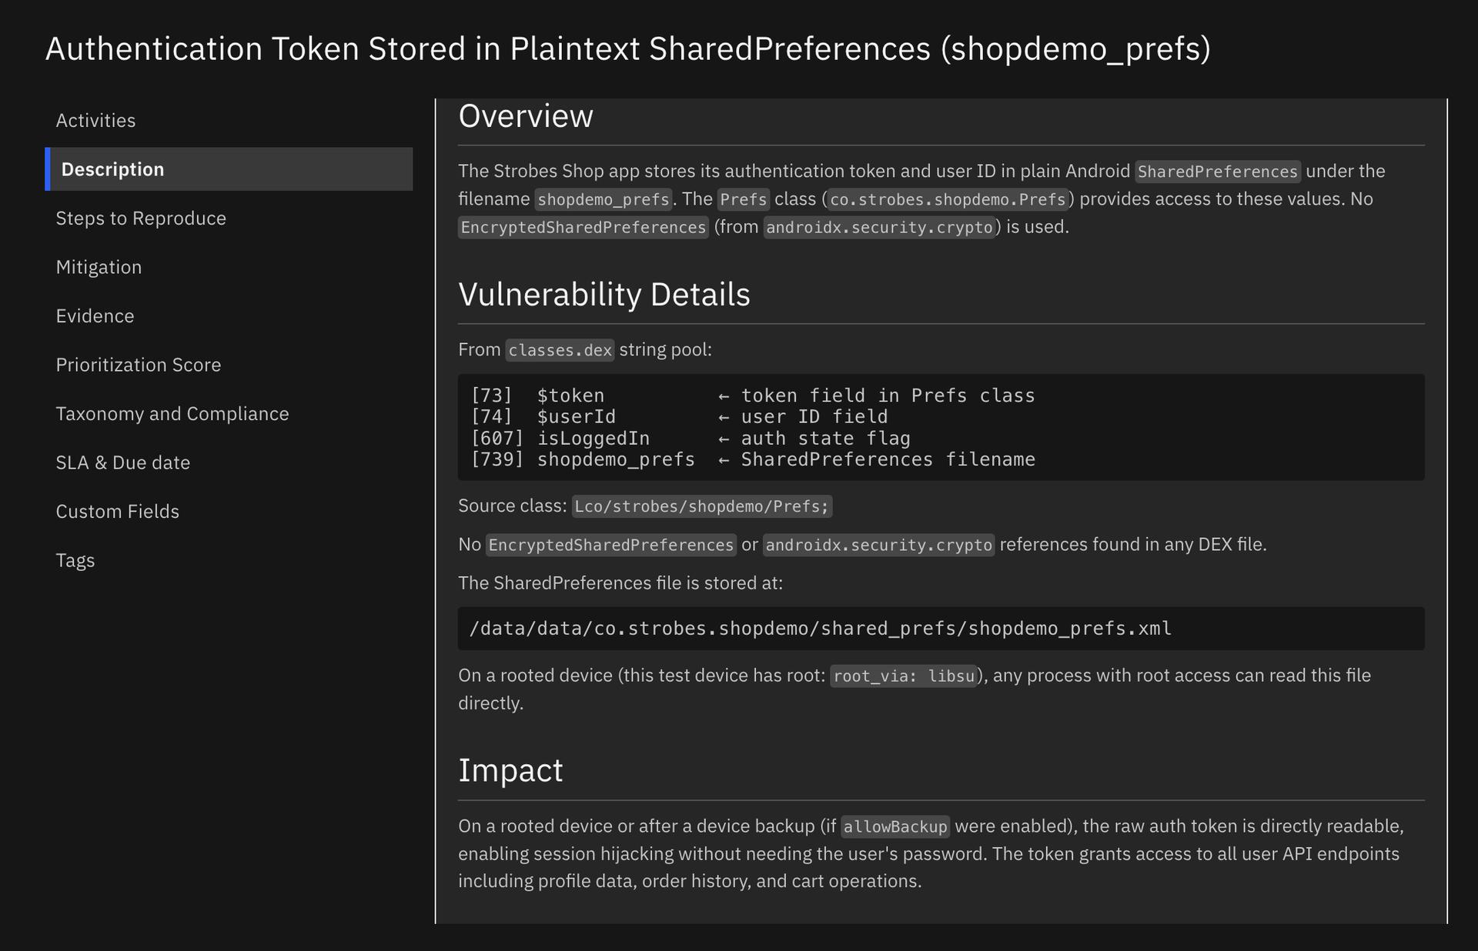Go to Steps to Reproduce
The height and width of the screenshot is (951, 1478).
[141, 218]
